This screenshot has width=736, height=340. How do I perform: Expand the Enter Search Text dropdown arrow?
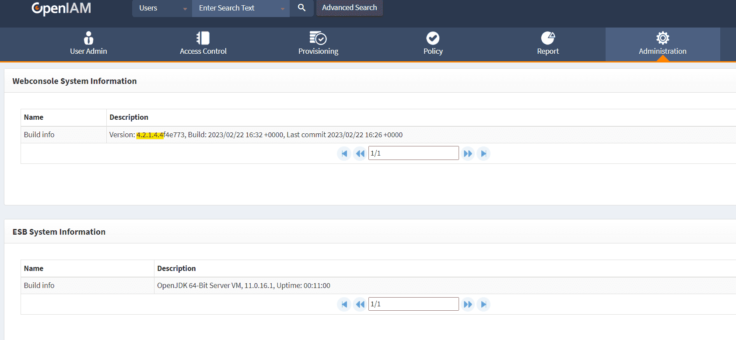(283, 9)
